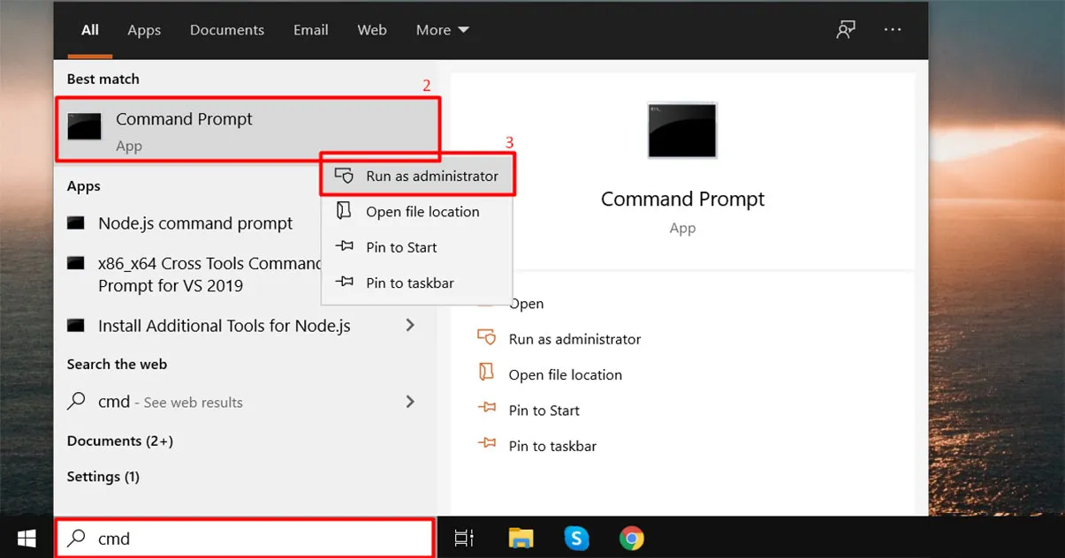Viewport: 1065px width, 558px height.
Task: Open Task View on the taskbar
Action: coord(464,538)
